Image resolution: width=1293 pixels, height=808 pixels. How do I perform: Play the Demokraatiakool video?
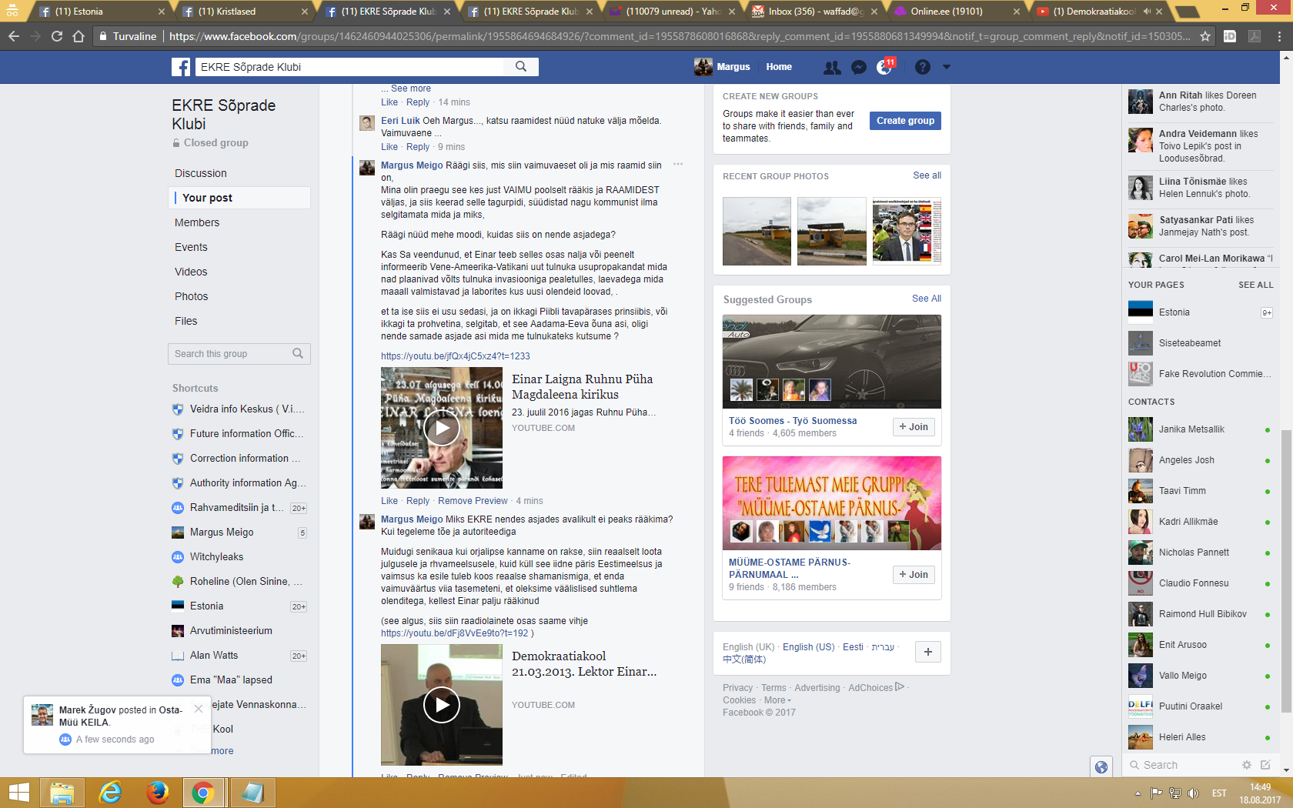pos(442,705)
